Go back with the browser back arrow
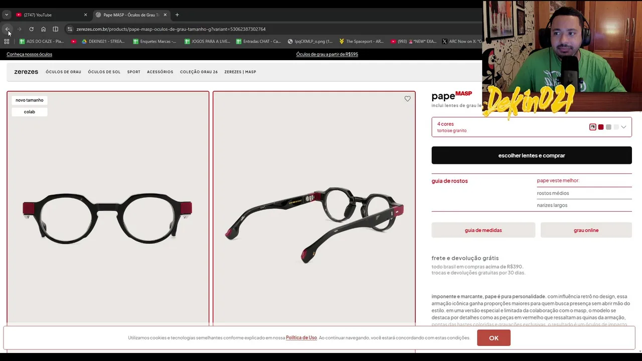 pos(7,29)
